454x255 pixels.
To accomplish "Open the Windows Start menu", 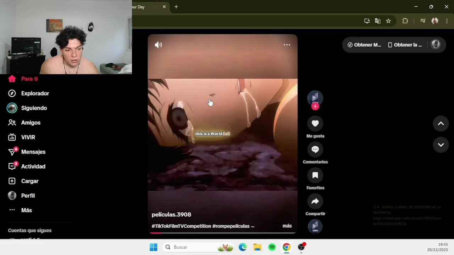I will (x=153, y=247).
